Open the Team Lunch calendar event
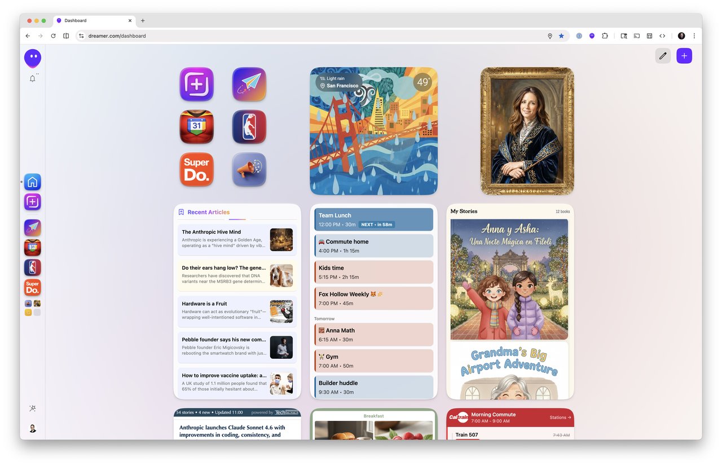The image size is (722, 466). pyautogui.click(x=373, y=219)
